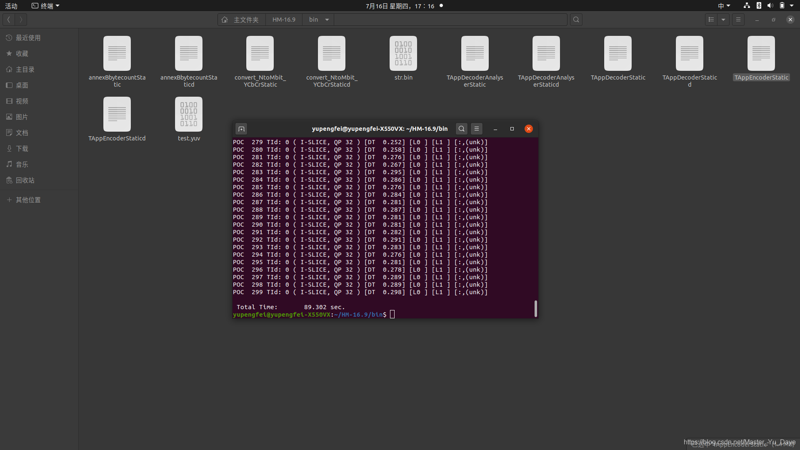Click the Total Time 89.302 sec line
The width and height of the screenshot is (800, 450).
pos(290,307)
